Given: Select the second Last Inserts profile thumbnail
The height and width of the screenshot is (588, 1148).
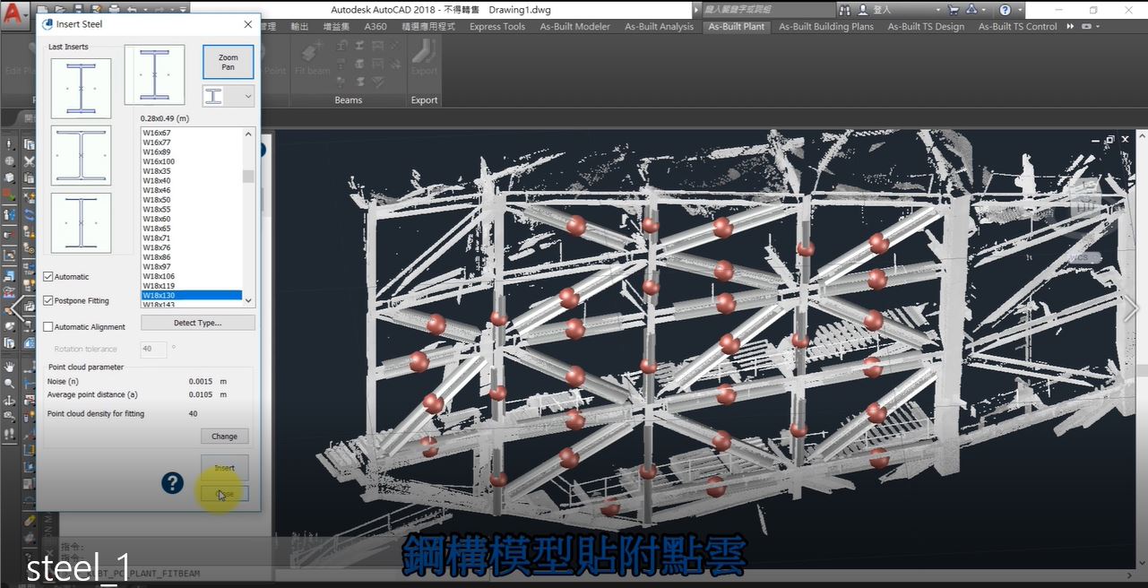Looking at the screenshot, I should pos(81,155).
